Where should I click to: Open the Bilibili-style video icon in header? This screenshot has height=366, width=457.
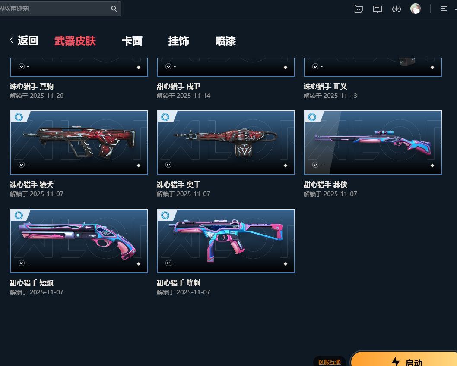[359, 9]
